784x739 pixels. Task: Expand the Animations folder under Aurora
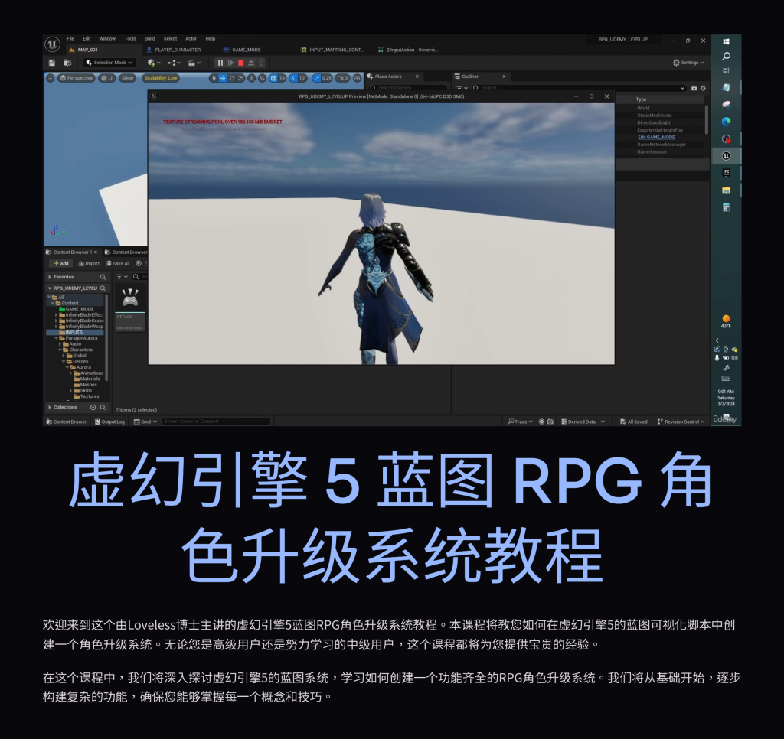pyautogui.click(x=71, y=373)
